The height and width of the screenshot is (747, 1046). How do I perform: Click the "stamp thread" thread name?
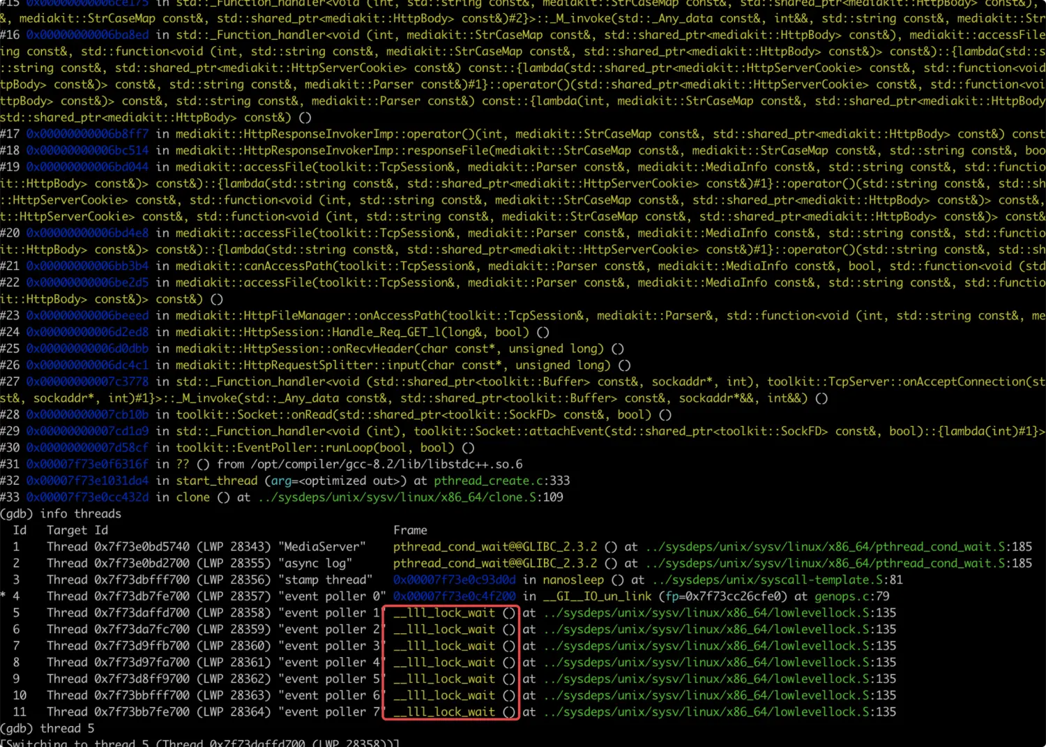click(326, 580)
